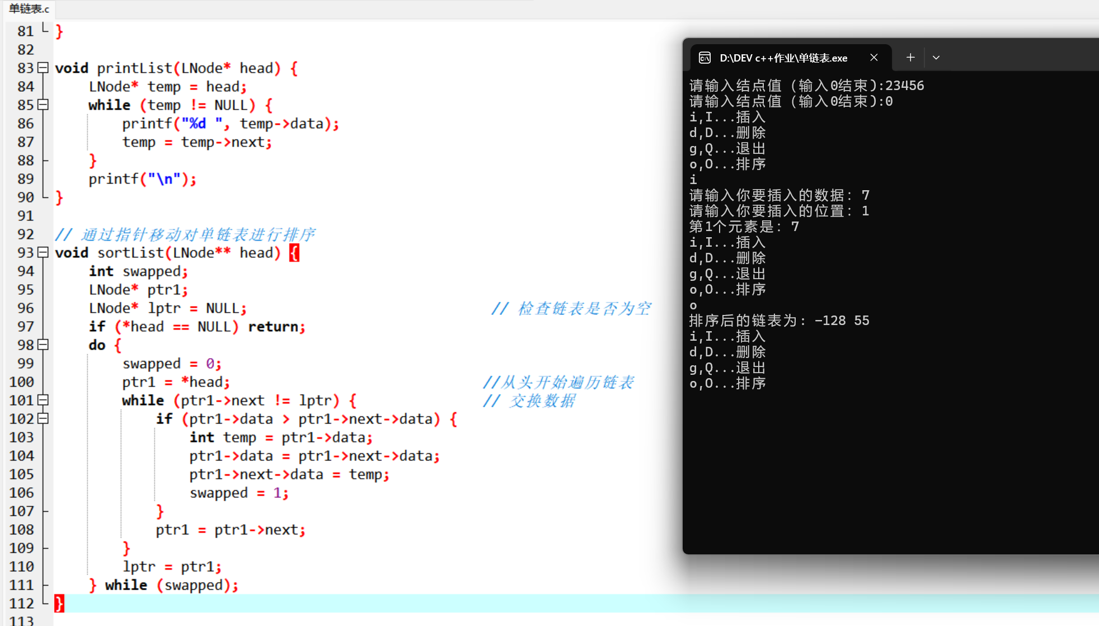This screenshot has height=626, width=1099.
Task: Switch to the 单链表.c editor tab
Action: click(x=29, y=9)
